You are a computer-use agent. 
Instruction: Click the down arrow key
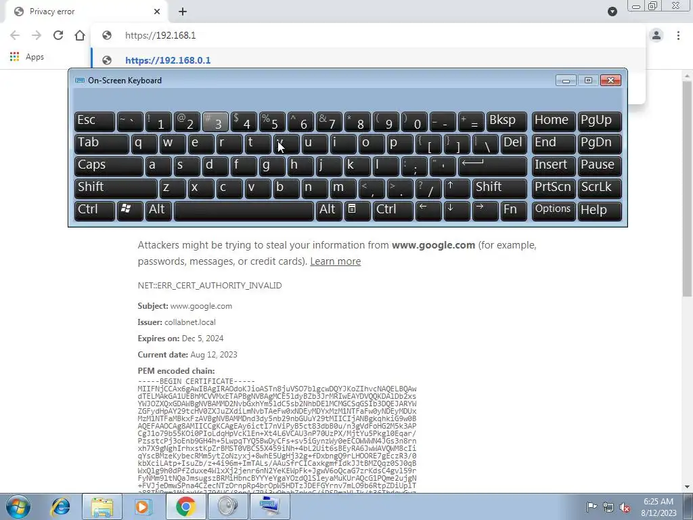tap(457, 211)
